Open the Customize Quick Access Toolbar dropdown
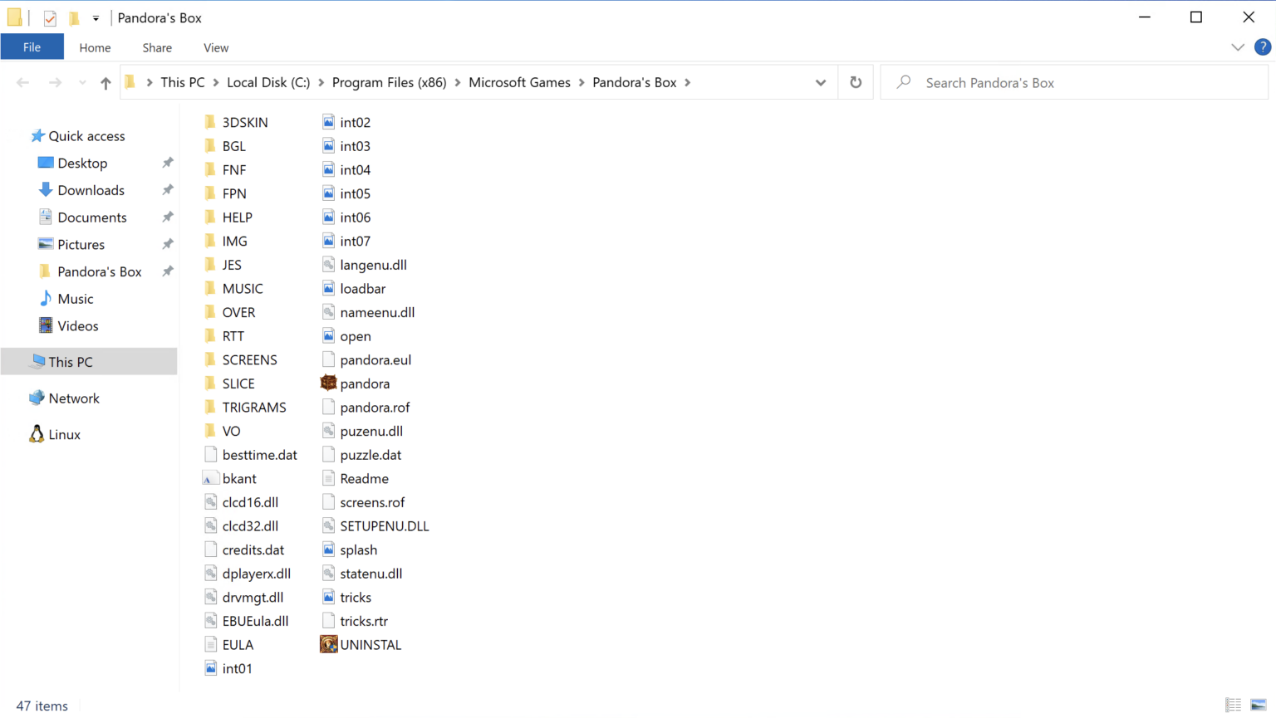The height and width of the screenshot is (718, 1276). (x=96, y=17)
